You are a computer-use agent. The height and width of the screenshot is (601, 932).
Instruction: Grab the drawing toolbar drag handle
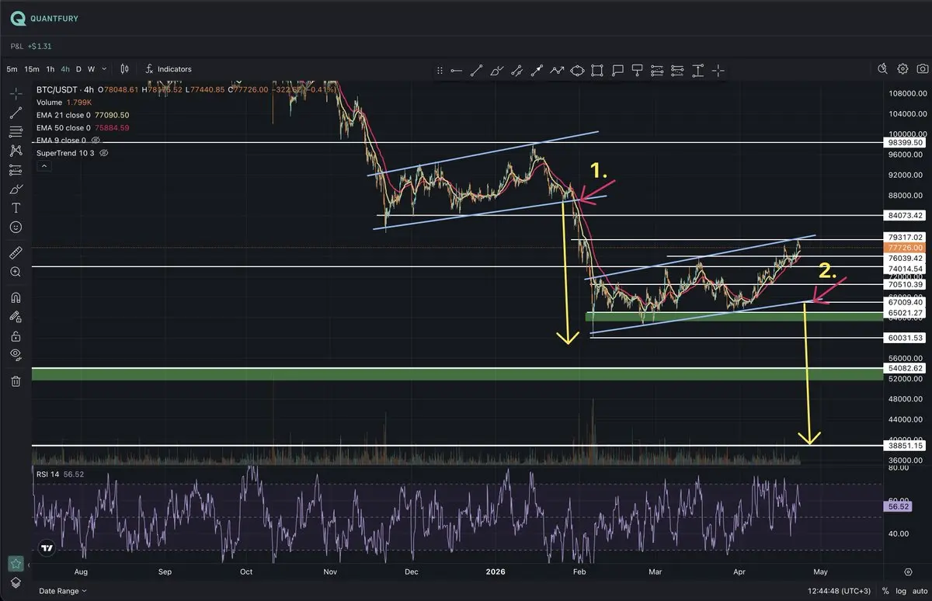tap(440, 71)
